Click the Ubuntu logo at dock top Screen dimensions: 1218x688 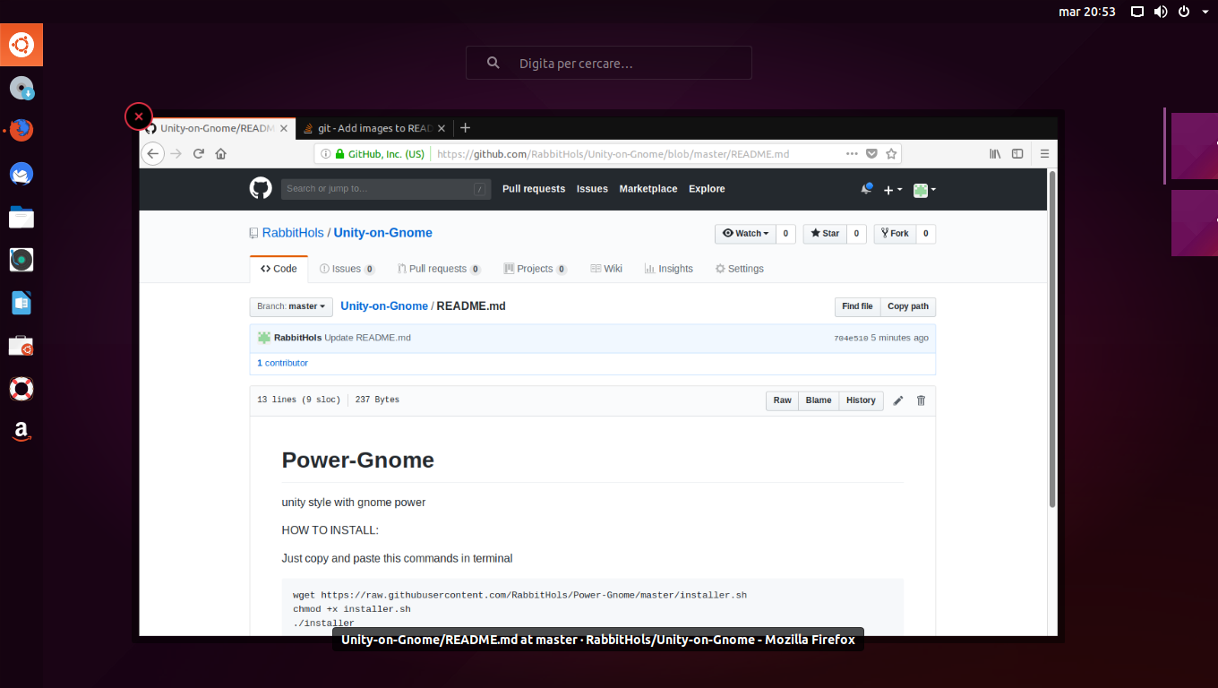click(x=21, y=44)
